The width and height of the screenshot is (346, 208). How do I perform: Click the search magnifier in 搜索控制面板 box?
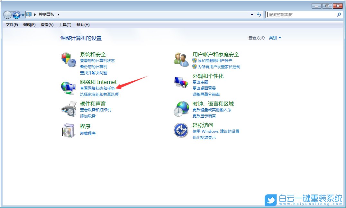point(339,14)
